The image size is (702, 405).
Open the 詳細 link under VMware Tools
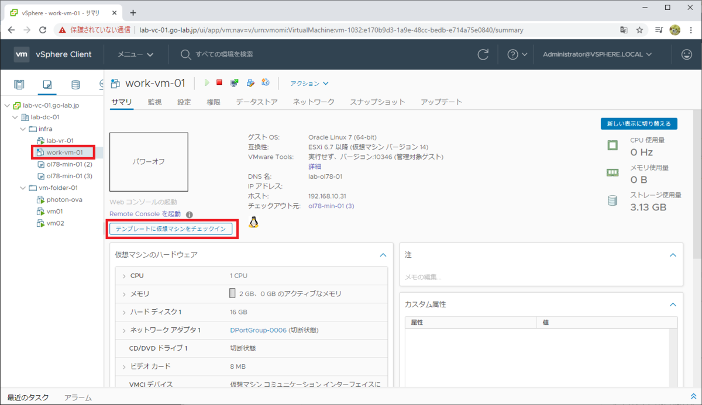coord(315,167)
